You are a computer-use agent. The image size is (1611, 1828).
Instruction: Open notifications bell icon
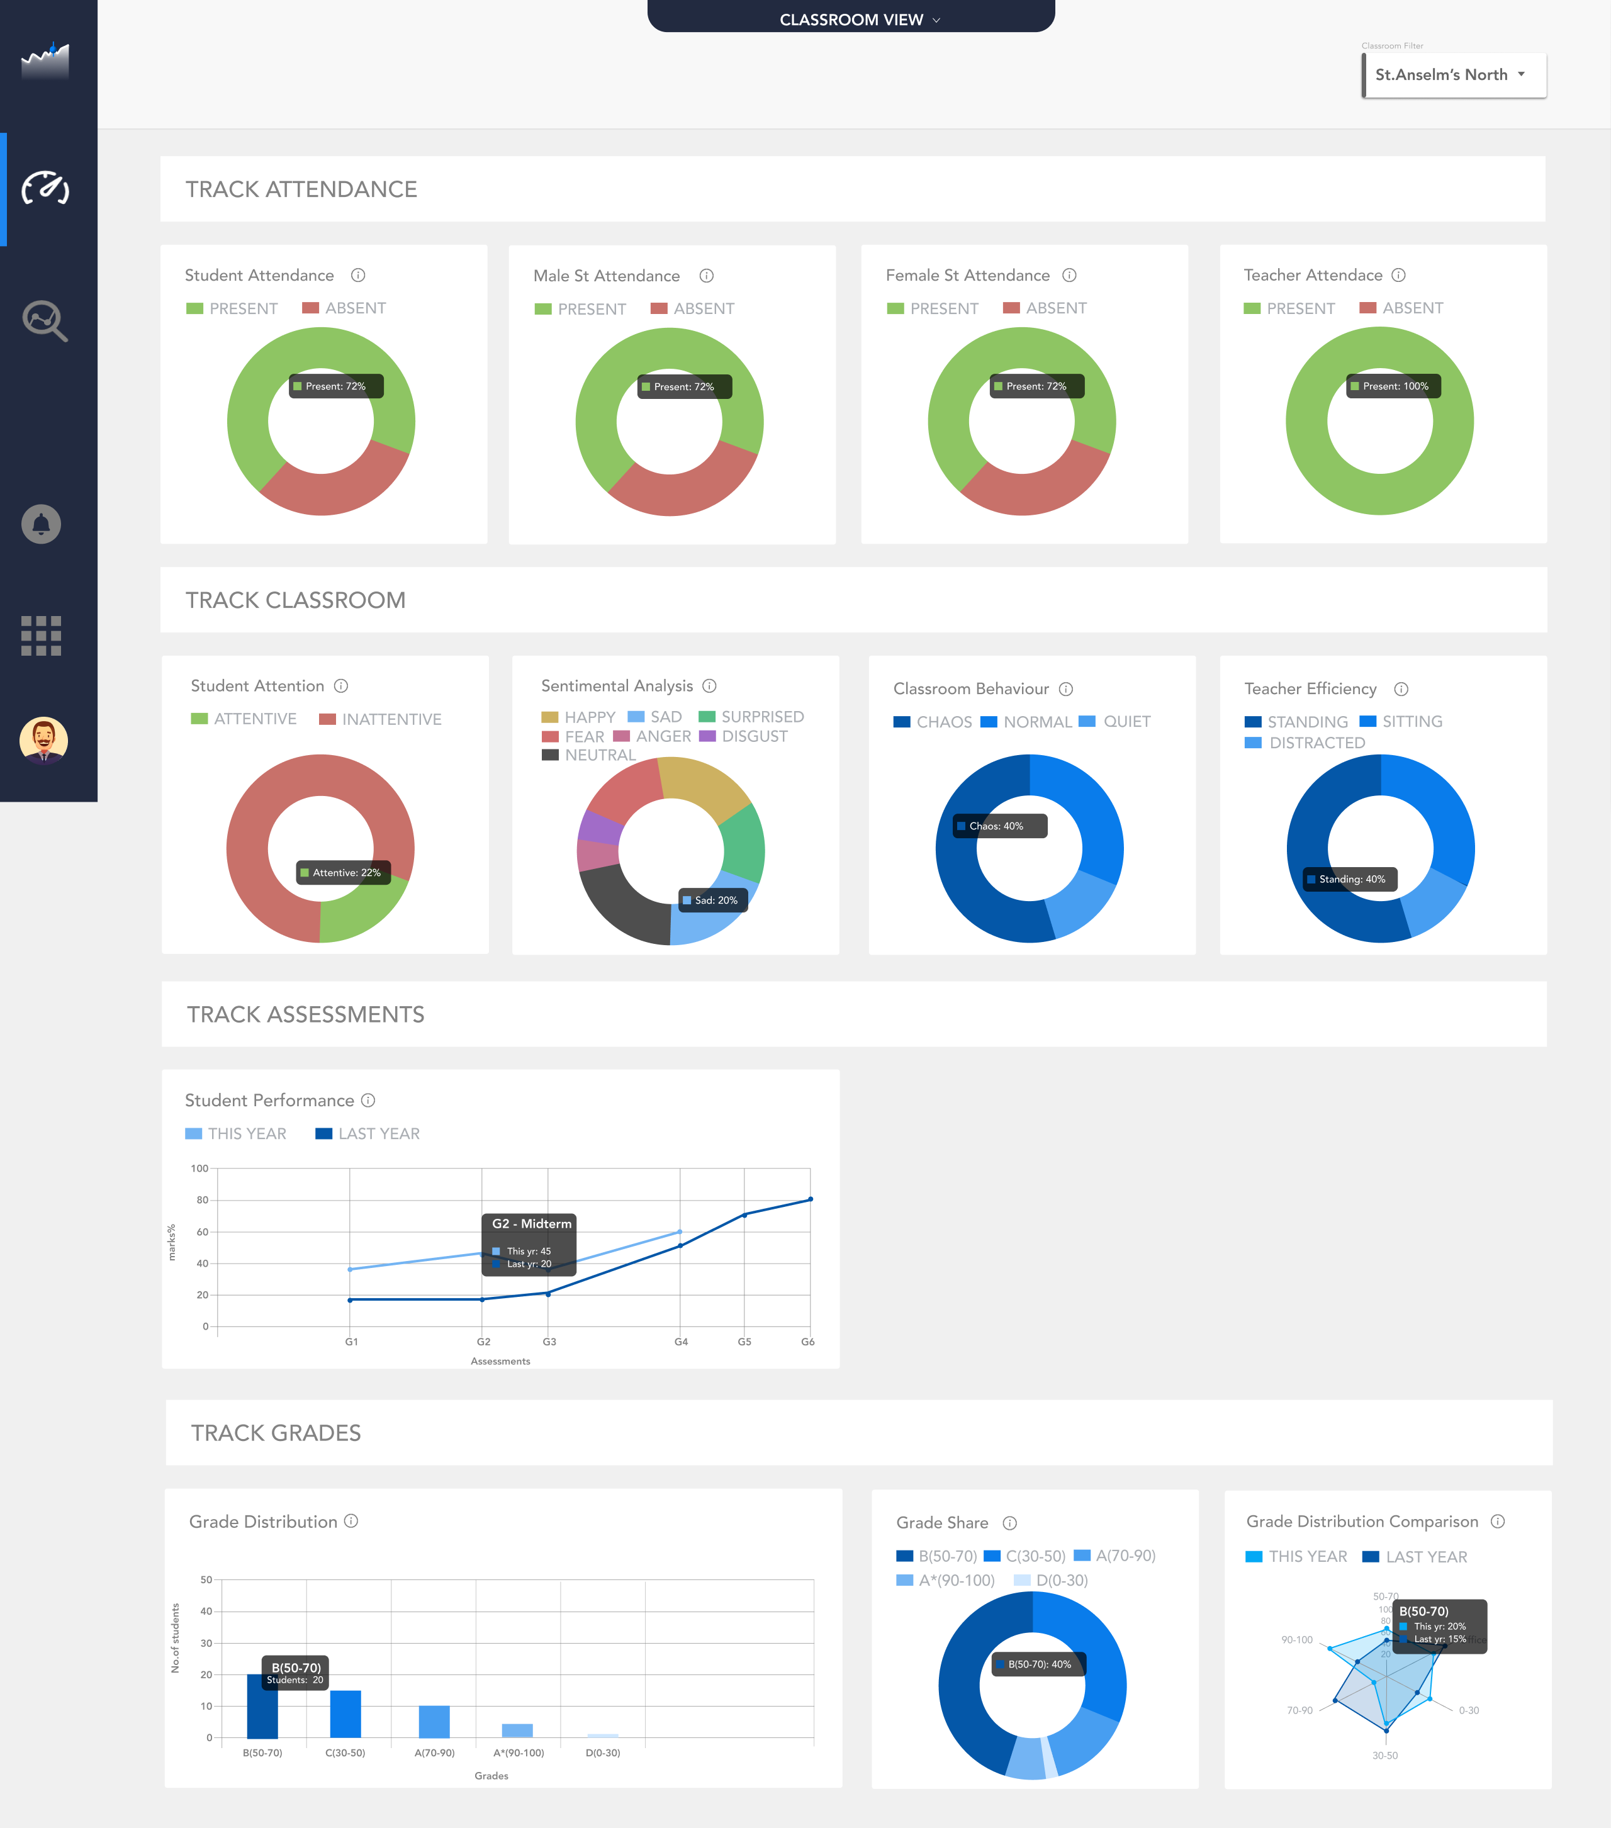41,524
